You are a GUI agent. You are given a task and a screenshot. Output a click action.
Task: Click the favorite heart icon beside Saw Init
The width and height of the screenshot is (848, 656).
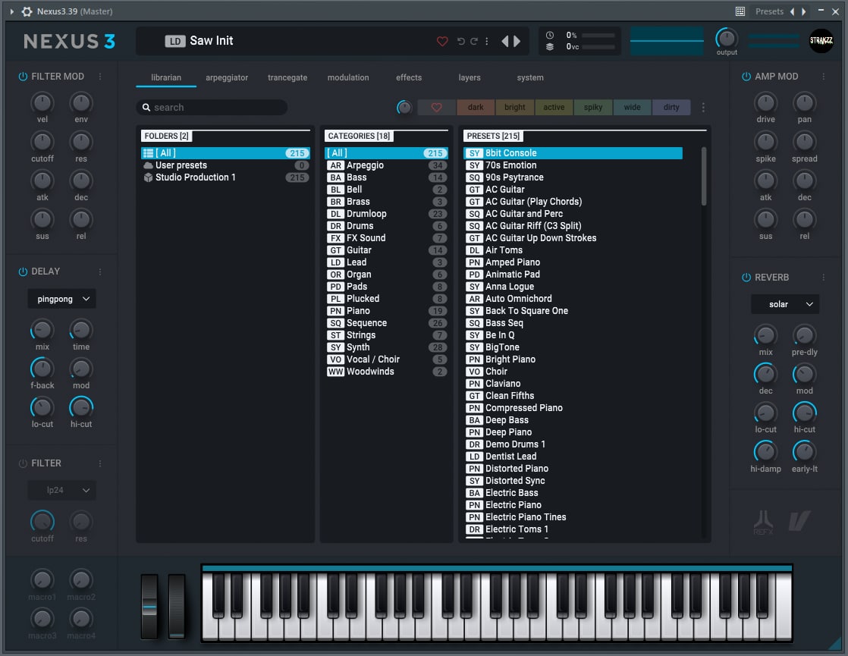pos(442,41)
